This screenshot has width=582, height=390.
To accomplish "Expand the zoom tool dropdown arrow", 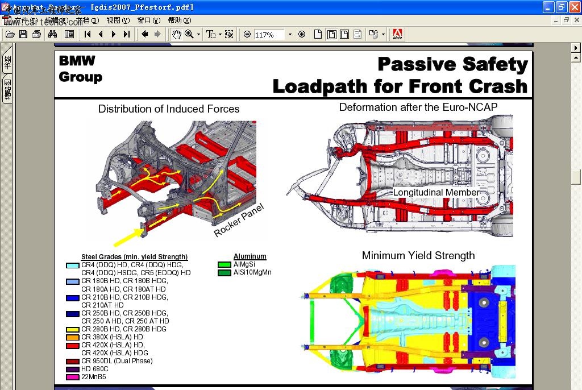I will coord(198,35).
